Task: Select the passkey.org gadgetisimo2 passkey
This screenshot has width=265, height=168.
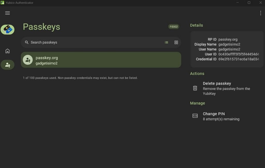Action: pos(101,60)
